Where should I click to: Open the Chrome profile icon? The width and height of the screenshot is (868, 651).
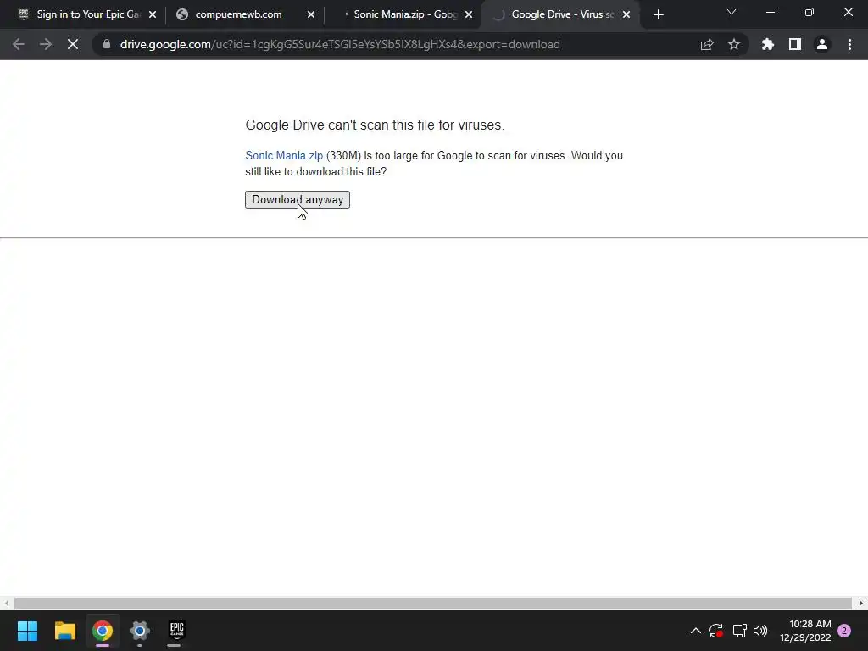coord(822,44)
